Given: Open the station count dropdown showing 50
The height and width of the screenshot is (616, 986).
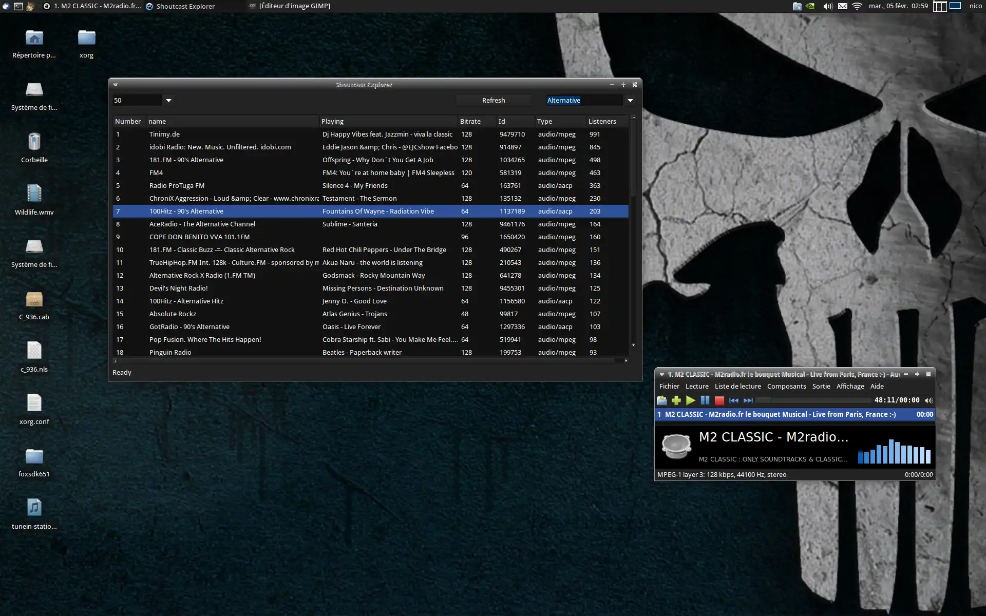Looking at the screenshot, I should pyautogui.click(x=168, y=101).
